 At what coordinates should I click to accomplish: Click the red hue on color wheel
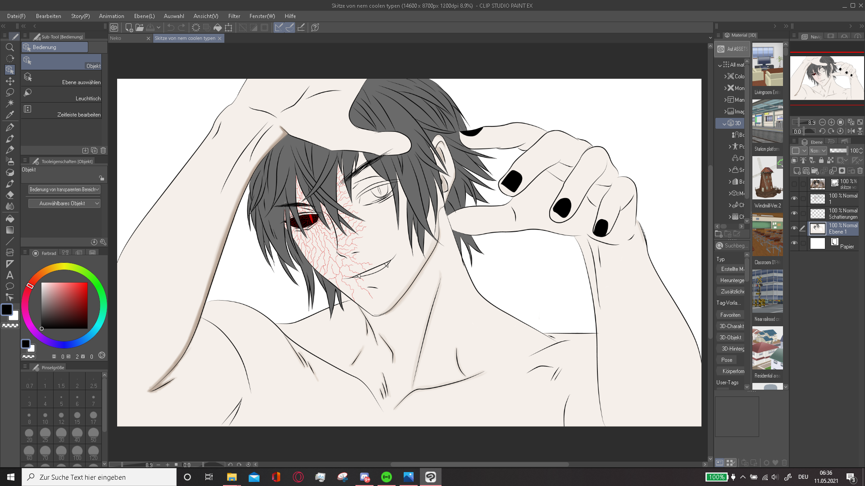coord(30,286)
